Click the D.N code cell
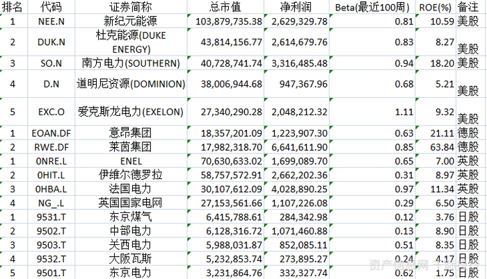Screen dimensions: 487x279 click(x=51, y=84)
